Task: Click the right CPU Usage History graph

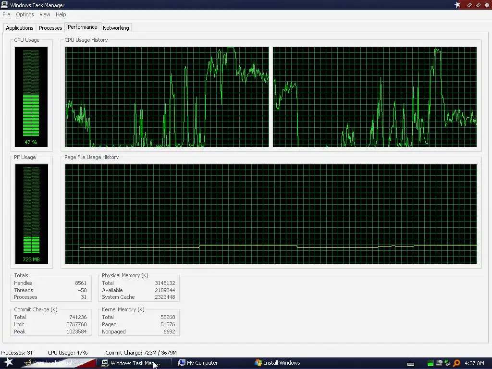Action: (x=375, y=97)
